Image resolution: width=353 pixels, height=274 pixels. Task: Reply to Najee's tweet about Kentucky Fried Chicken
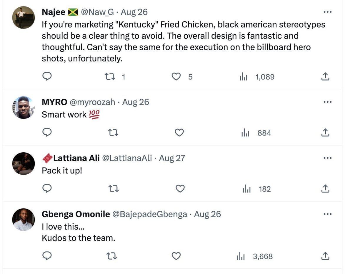point(47,76)
